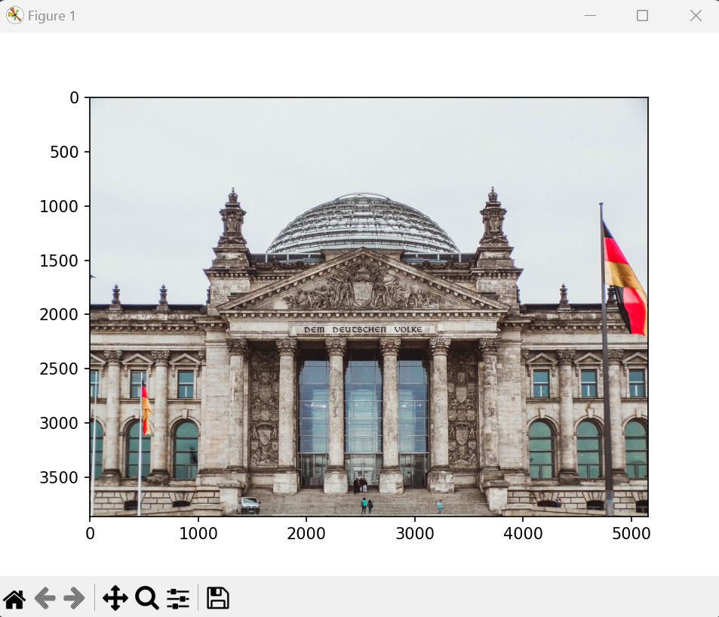The width and height of the screenshot is (719, 617).
Task: Click the x-axis tick label 4000
Action: click(523, 533)
